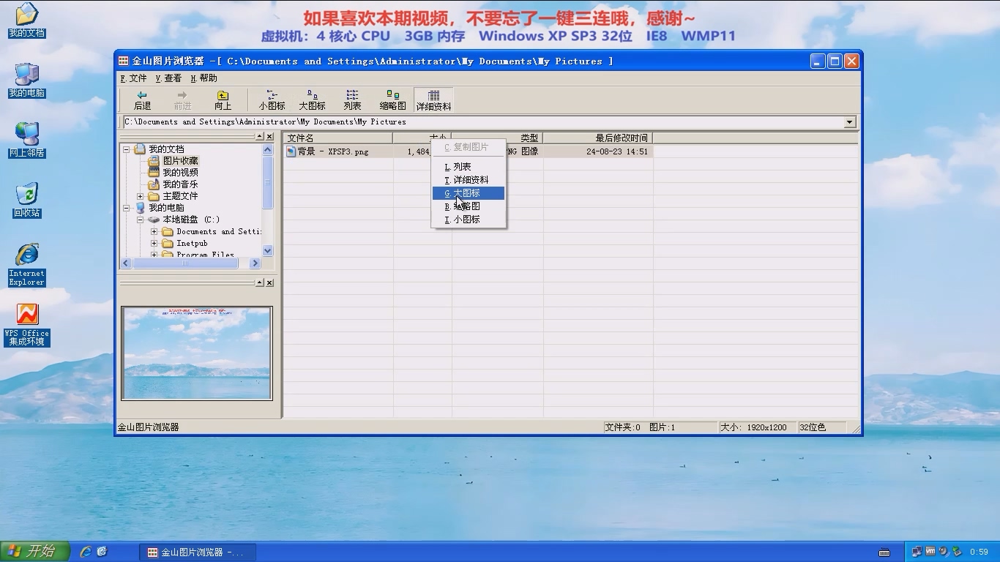1000x562 pixels.
Task: Click the 图片收藏 folder icon in tree
Action: [154, 161]
